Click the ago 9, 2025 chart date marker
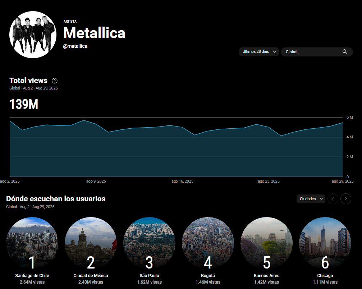The width and height of the screenshot is (362, 289). pos(96,182)
